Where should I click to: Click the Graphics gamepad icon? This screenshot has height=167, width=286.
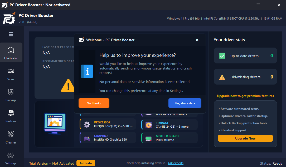[x=87, y=138]
